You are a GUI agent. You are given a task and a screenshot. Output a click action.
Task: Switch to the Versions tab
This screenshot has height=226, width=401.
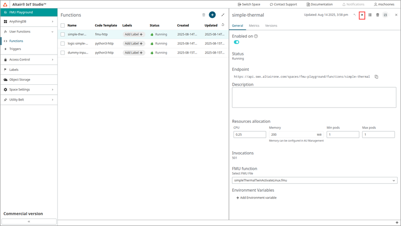coord(271,25)
